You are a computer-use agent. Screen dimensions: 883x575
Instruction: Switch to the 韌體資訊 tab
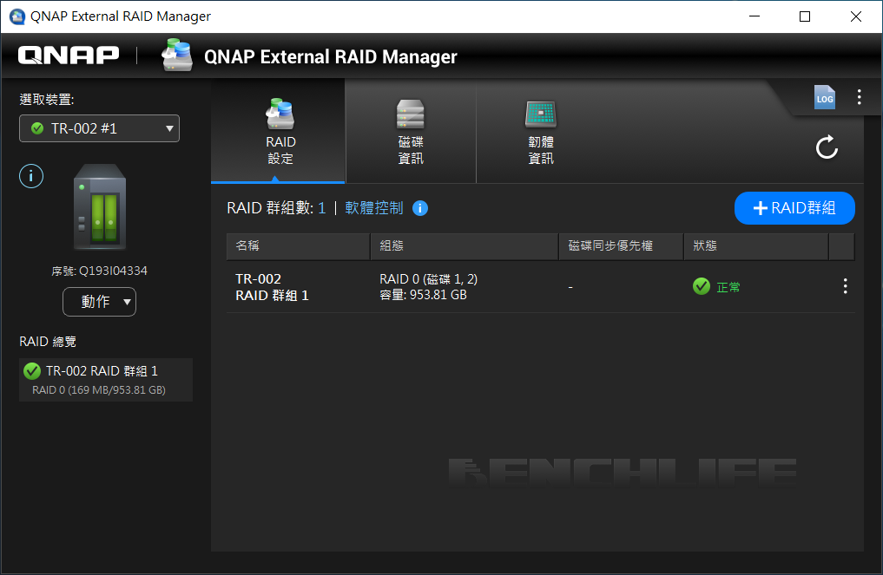click(x=541, y=133)
